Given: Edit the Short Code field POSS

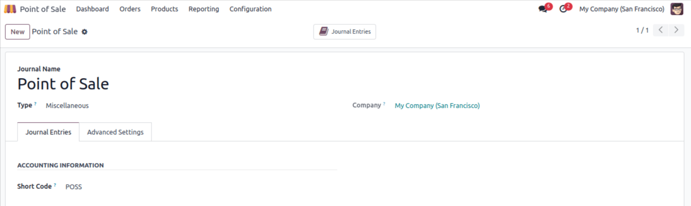Looking at the screenshot, I should point(201,187).
